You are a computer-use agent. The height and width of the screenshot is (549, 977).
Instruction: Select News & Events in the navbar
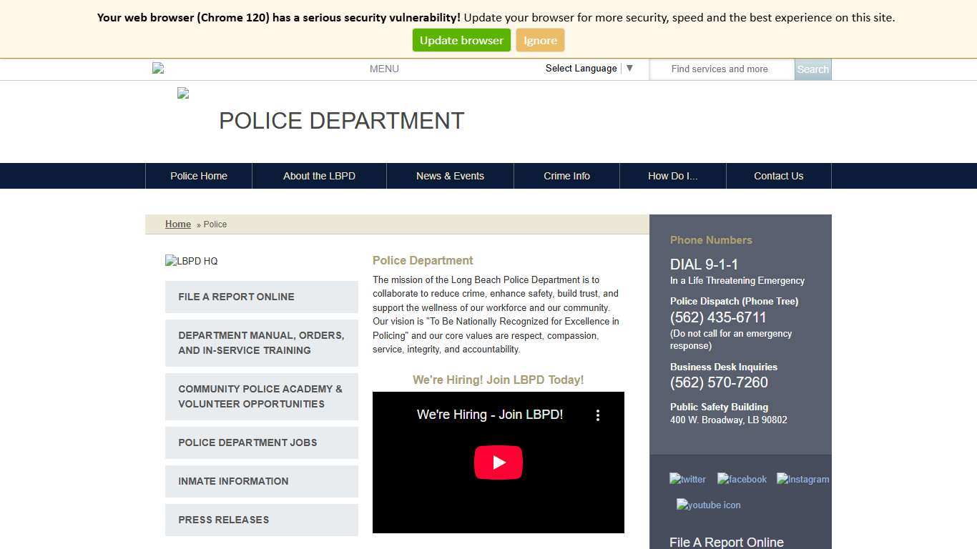pyautogui.click(x=450, y=176)
